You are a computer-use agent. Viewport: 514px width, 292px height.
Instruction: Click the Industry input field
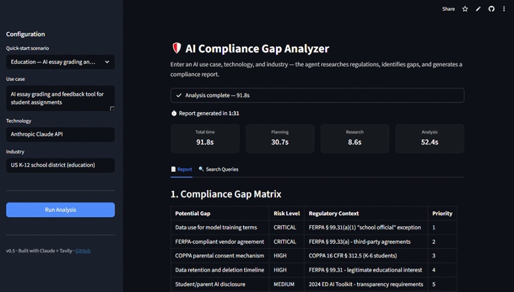(60, 165)
